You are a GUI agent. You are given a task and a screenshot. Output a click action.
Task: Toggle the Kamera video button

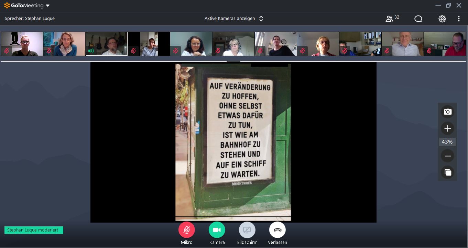(217, 230)
